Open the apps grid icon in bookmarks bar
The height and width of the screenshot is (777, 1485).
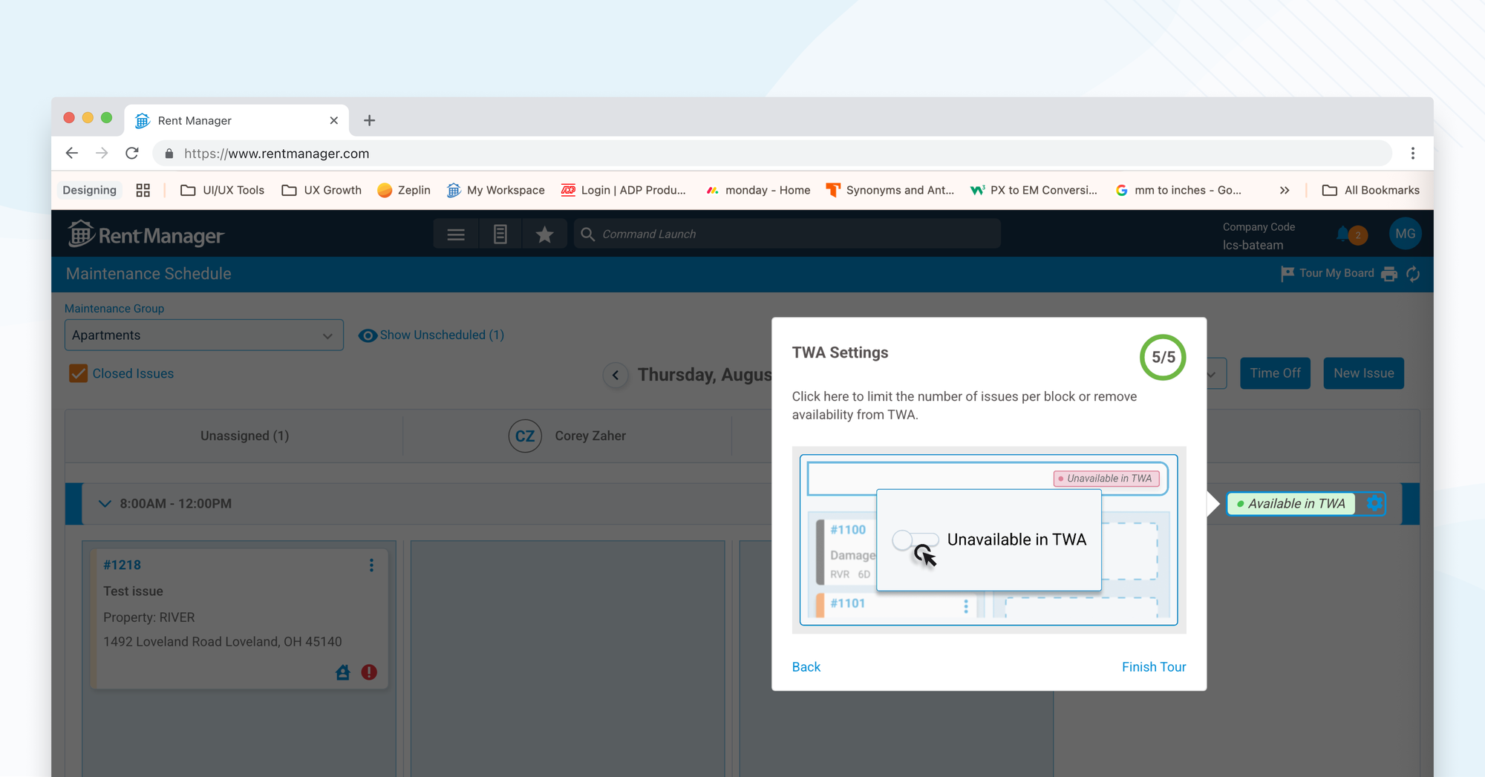click(x=143, y=190)
